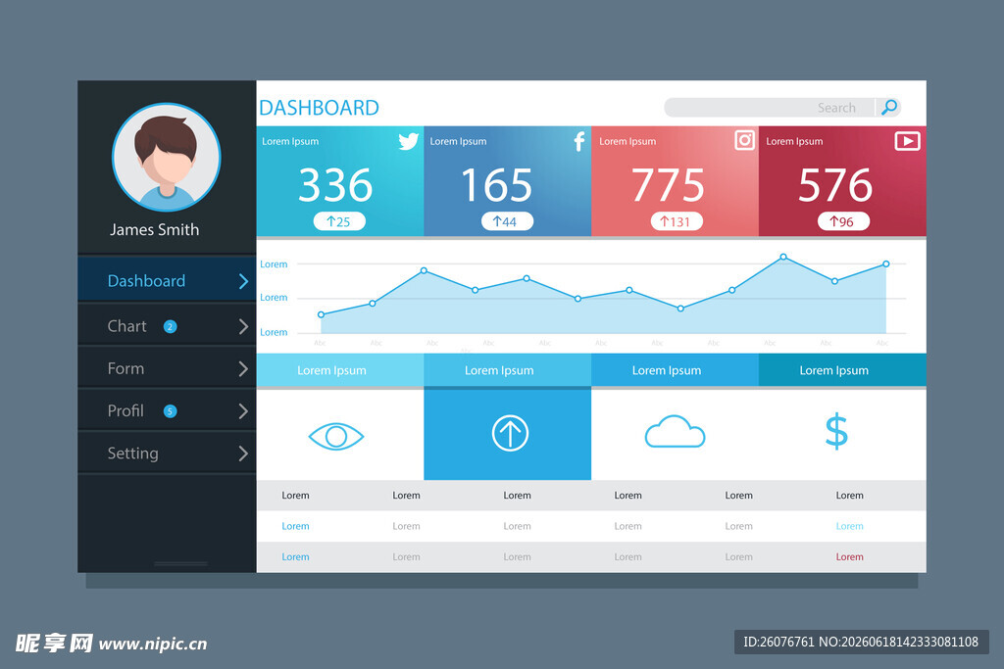Click the ↑25 badge under 336
Screen dimensions: 1004x669
point(339,221)
